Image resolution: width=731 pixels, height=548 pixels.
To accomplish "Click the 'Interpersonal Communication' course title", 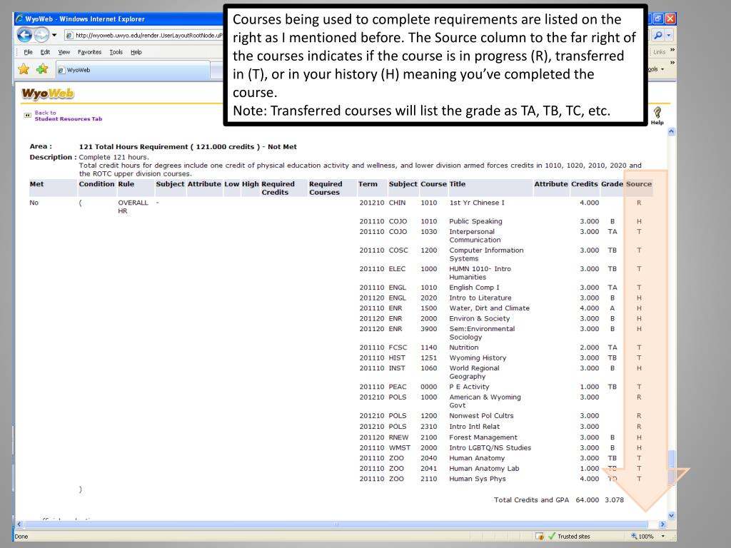I will [475, 235].
